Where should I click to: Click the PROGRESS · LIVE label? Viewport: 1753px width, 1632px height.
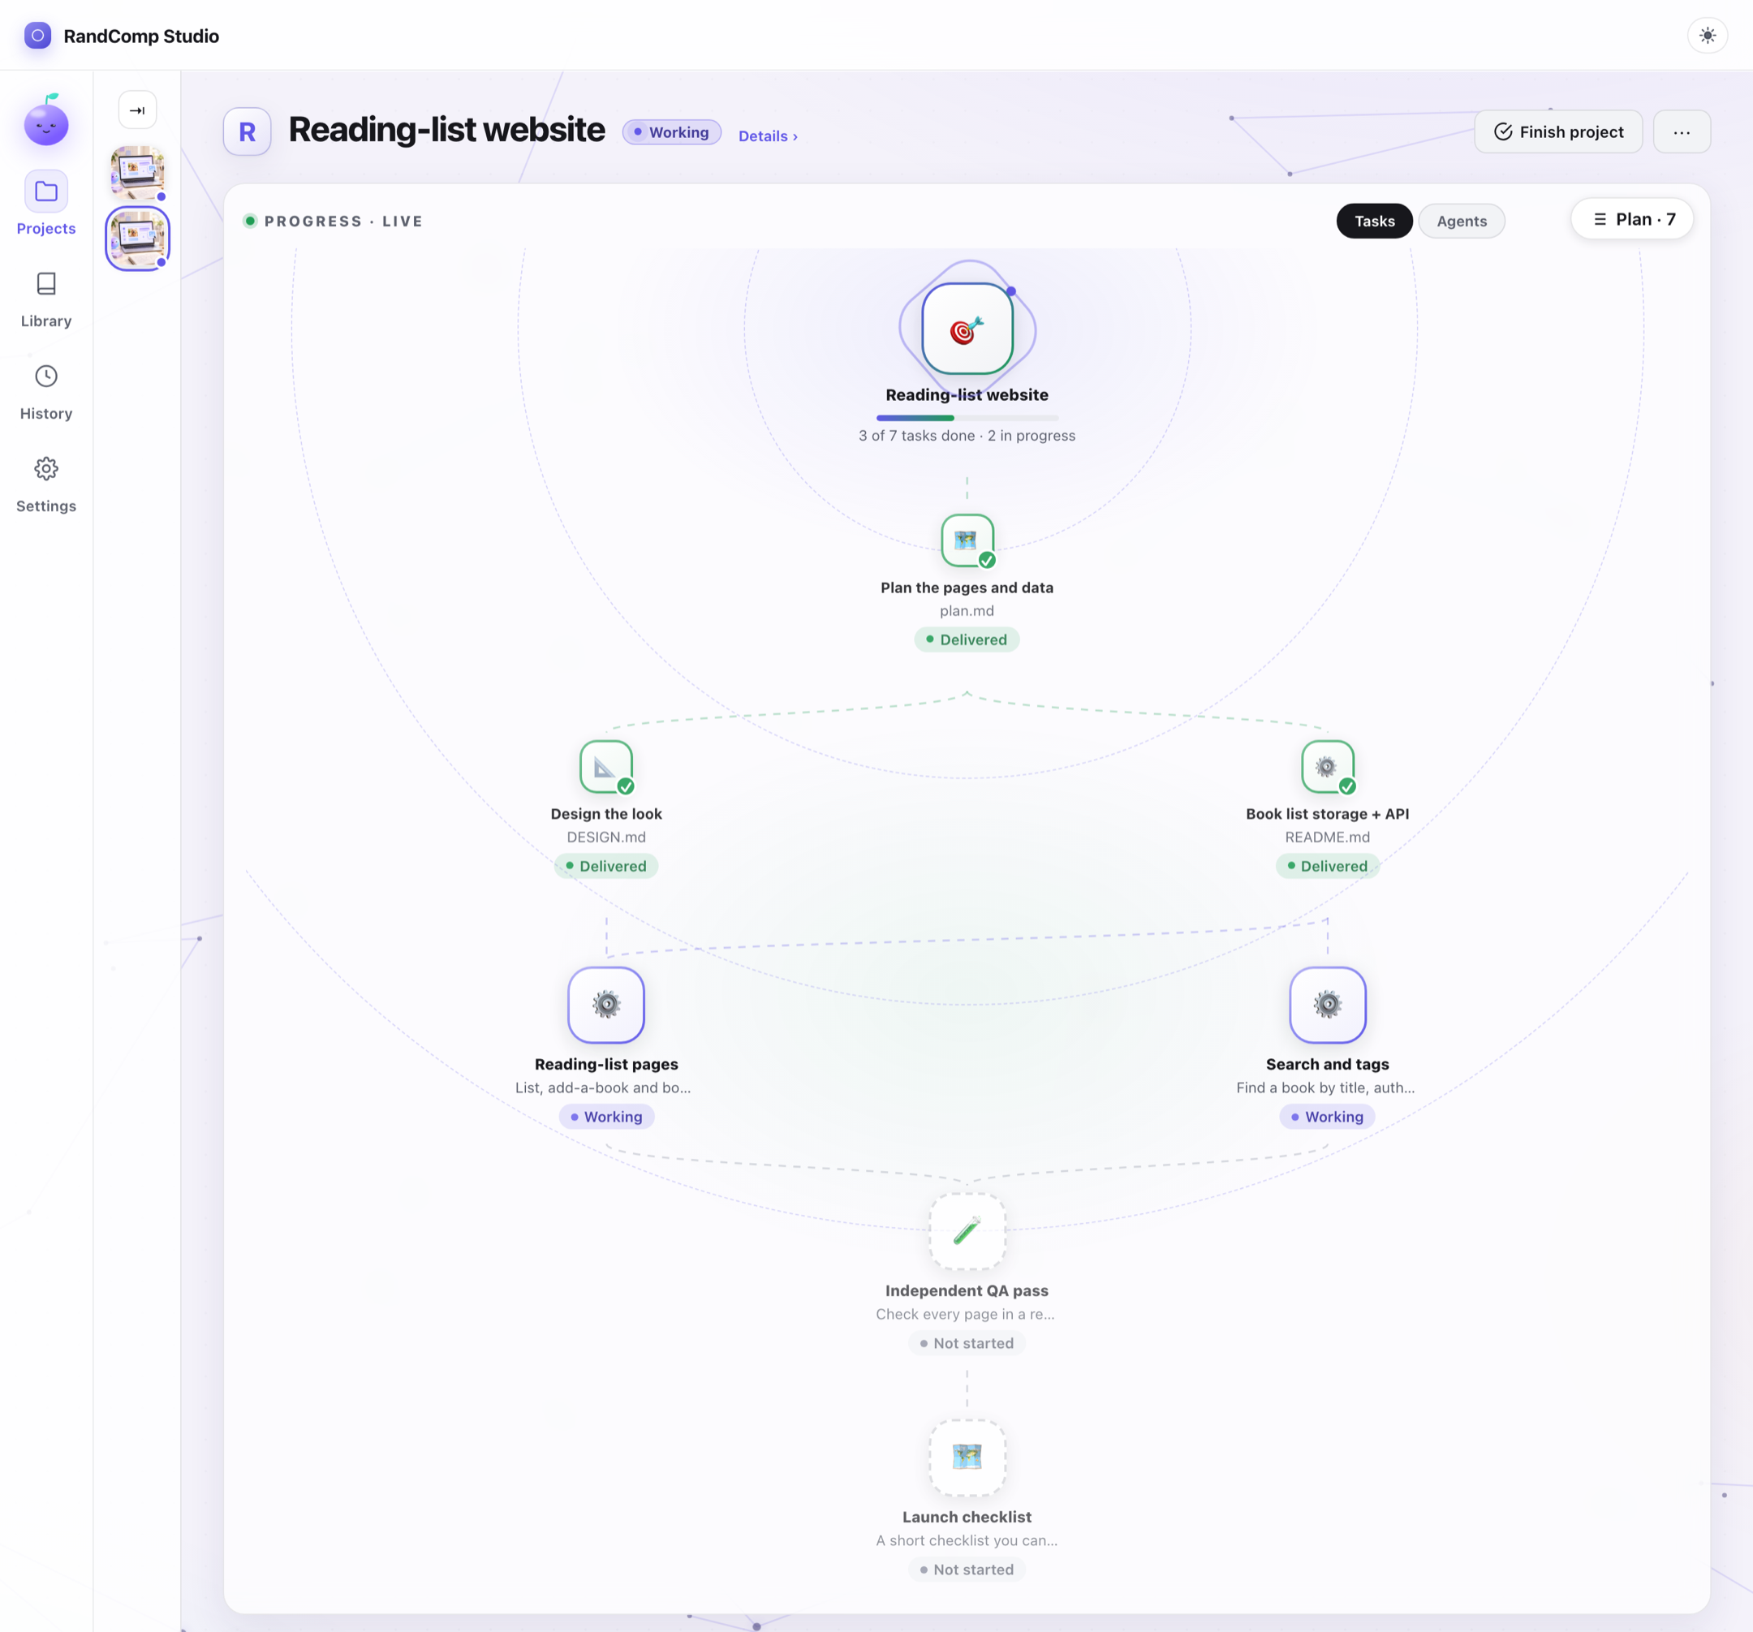(x=343, y=222)
